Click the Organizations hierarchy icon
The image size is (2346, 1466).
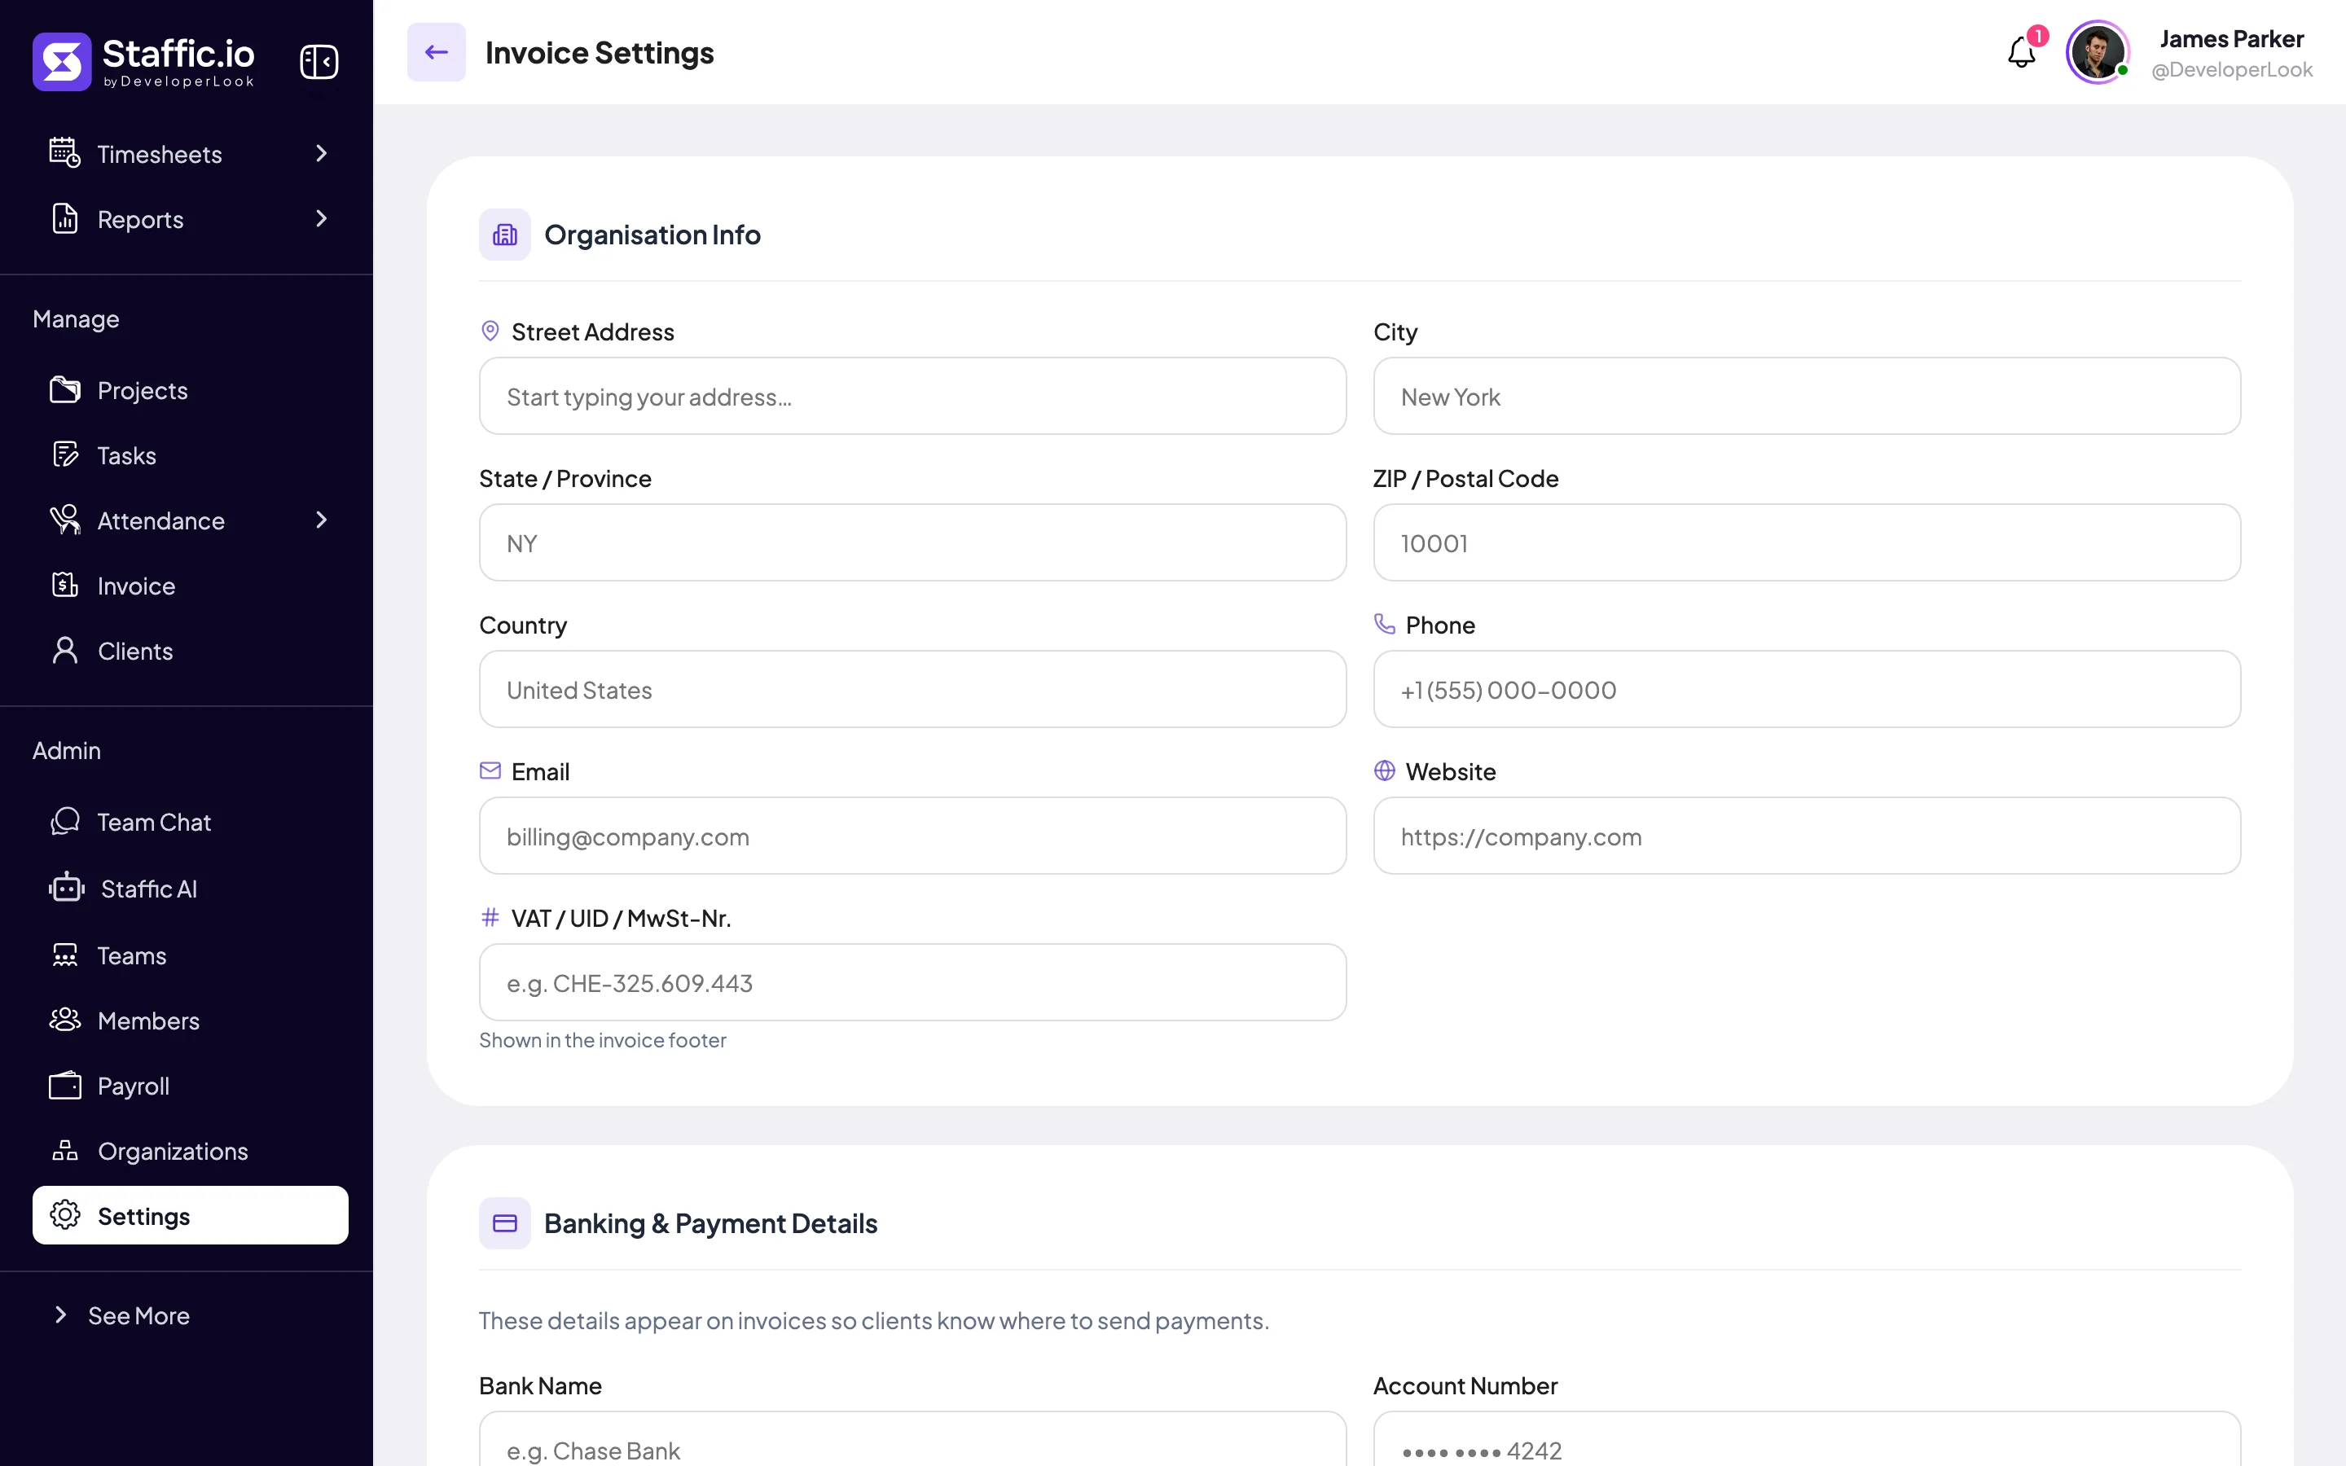click(65, 1150)
